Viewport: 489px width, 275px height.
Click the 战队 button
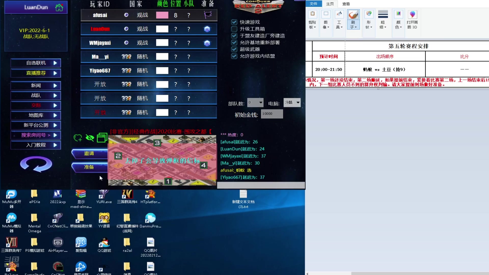pyautogui.click(x=36, y=95)
